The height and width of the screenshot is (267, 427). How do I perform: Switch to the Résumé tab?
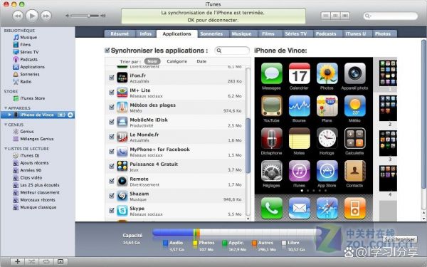click(120, 33)
